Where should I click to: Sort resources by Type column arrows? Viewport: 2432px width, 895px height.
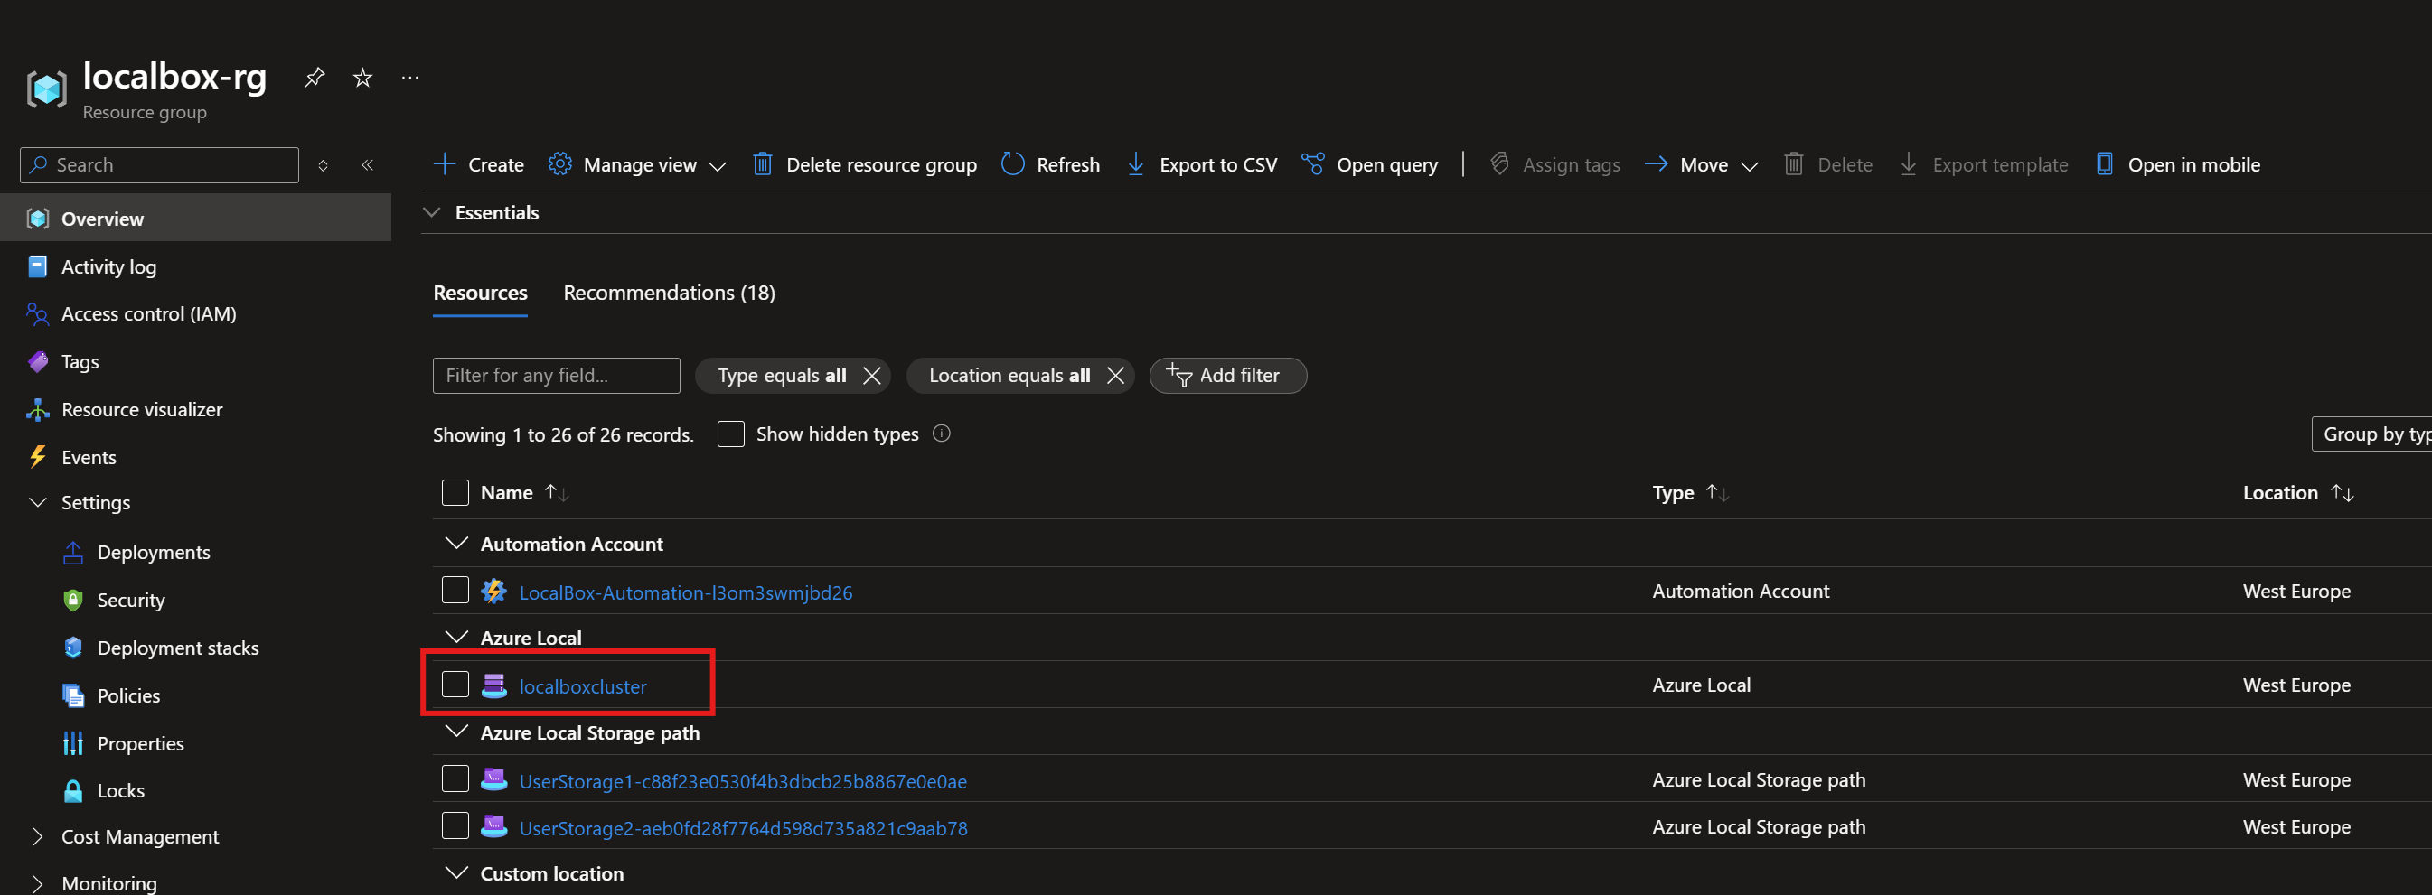click(1716, 492)
